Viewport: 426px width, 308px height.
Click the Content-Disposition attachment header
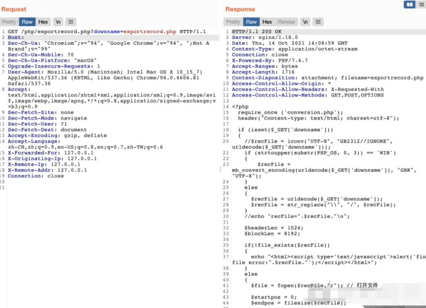(328, 78)
